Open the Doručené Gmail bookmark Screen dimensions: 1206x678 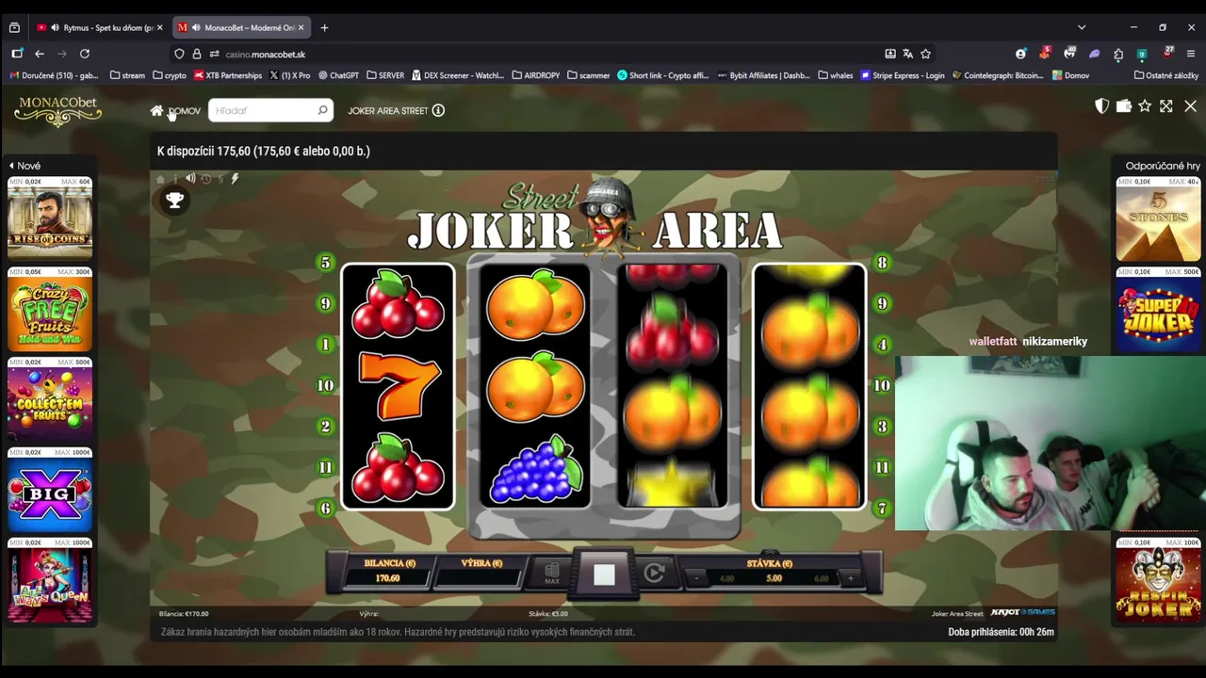click(54, 75)
